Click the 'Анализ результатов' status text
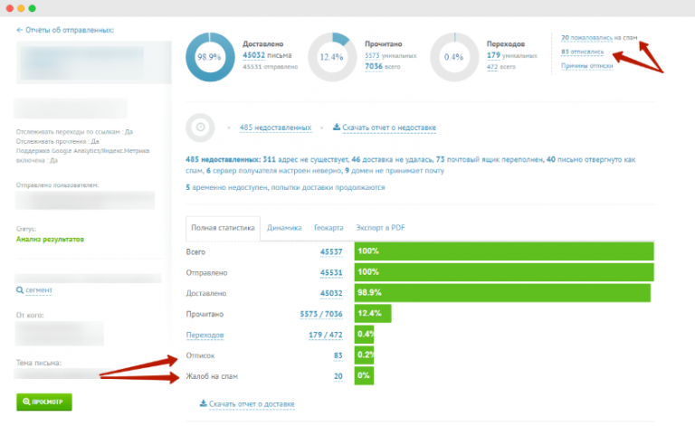This screenshot has width=695, height=426. point(50,239)
